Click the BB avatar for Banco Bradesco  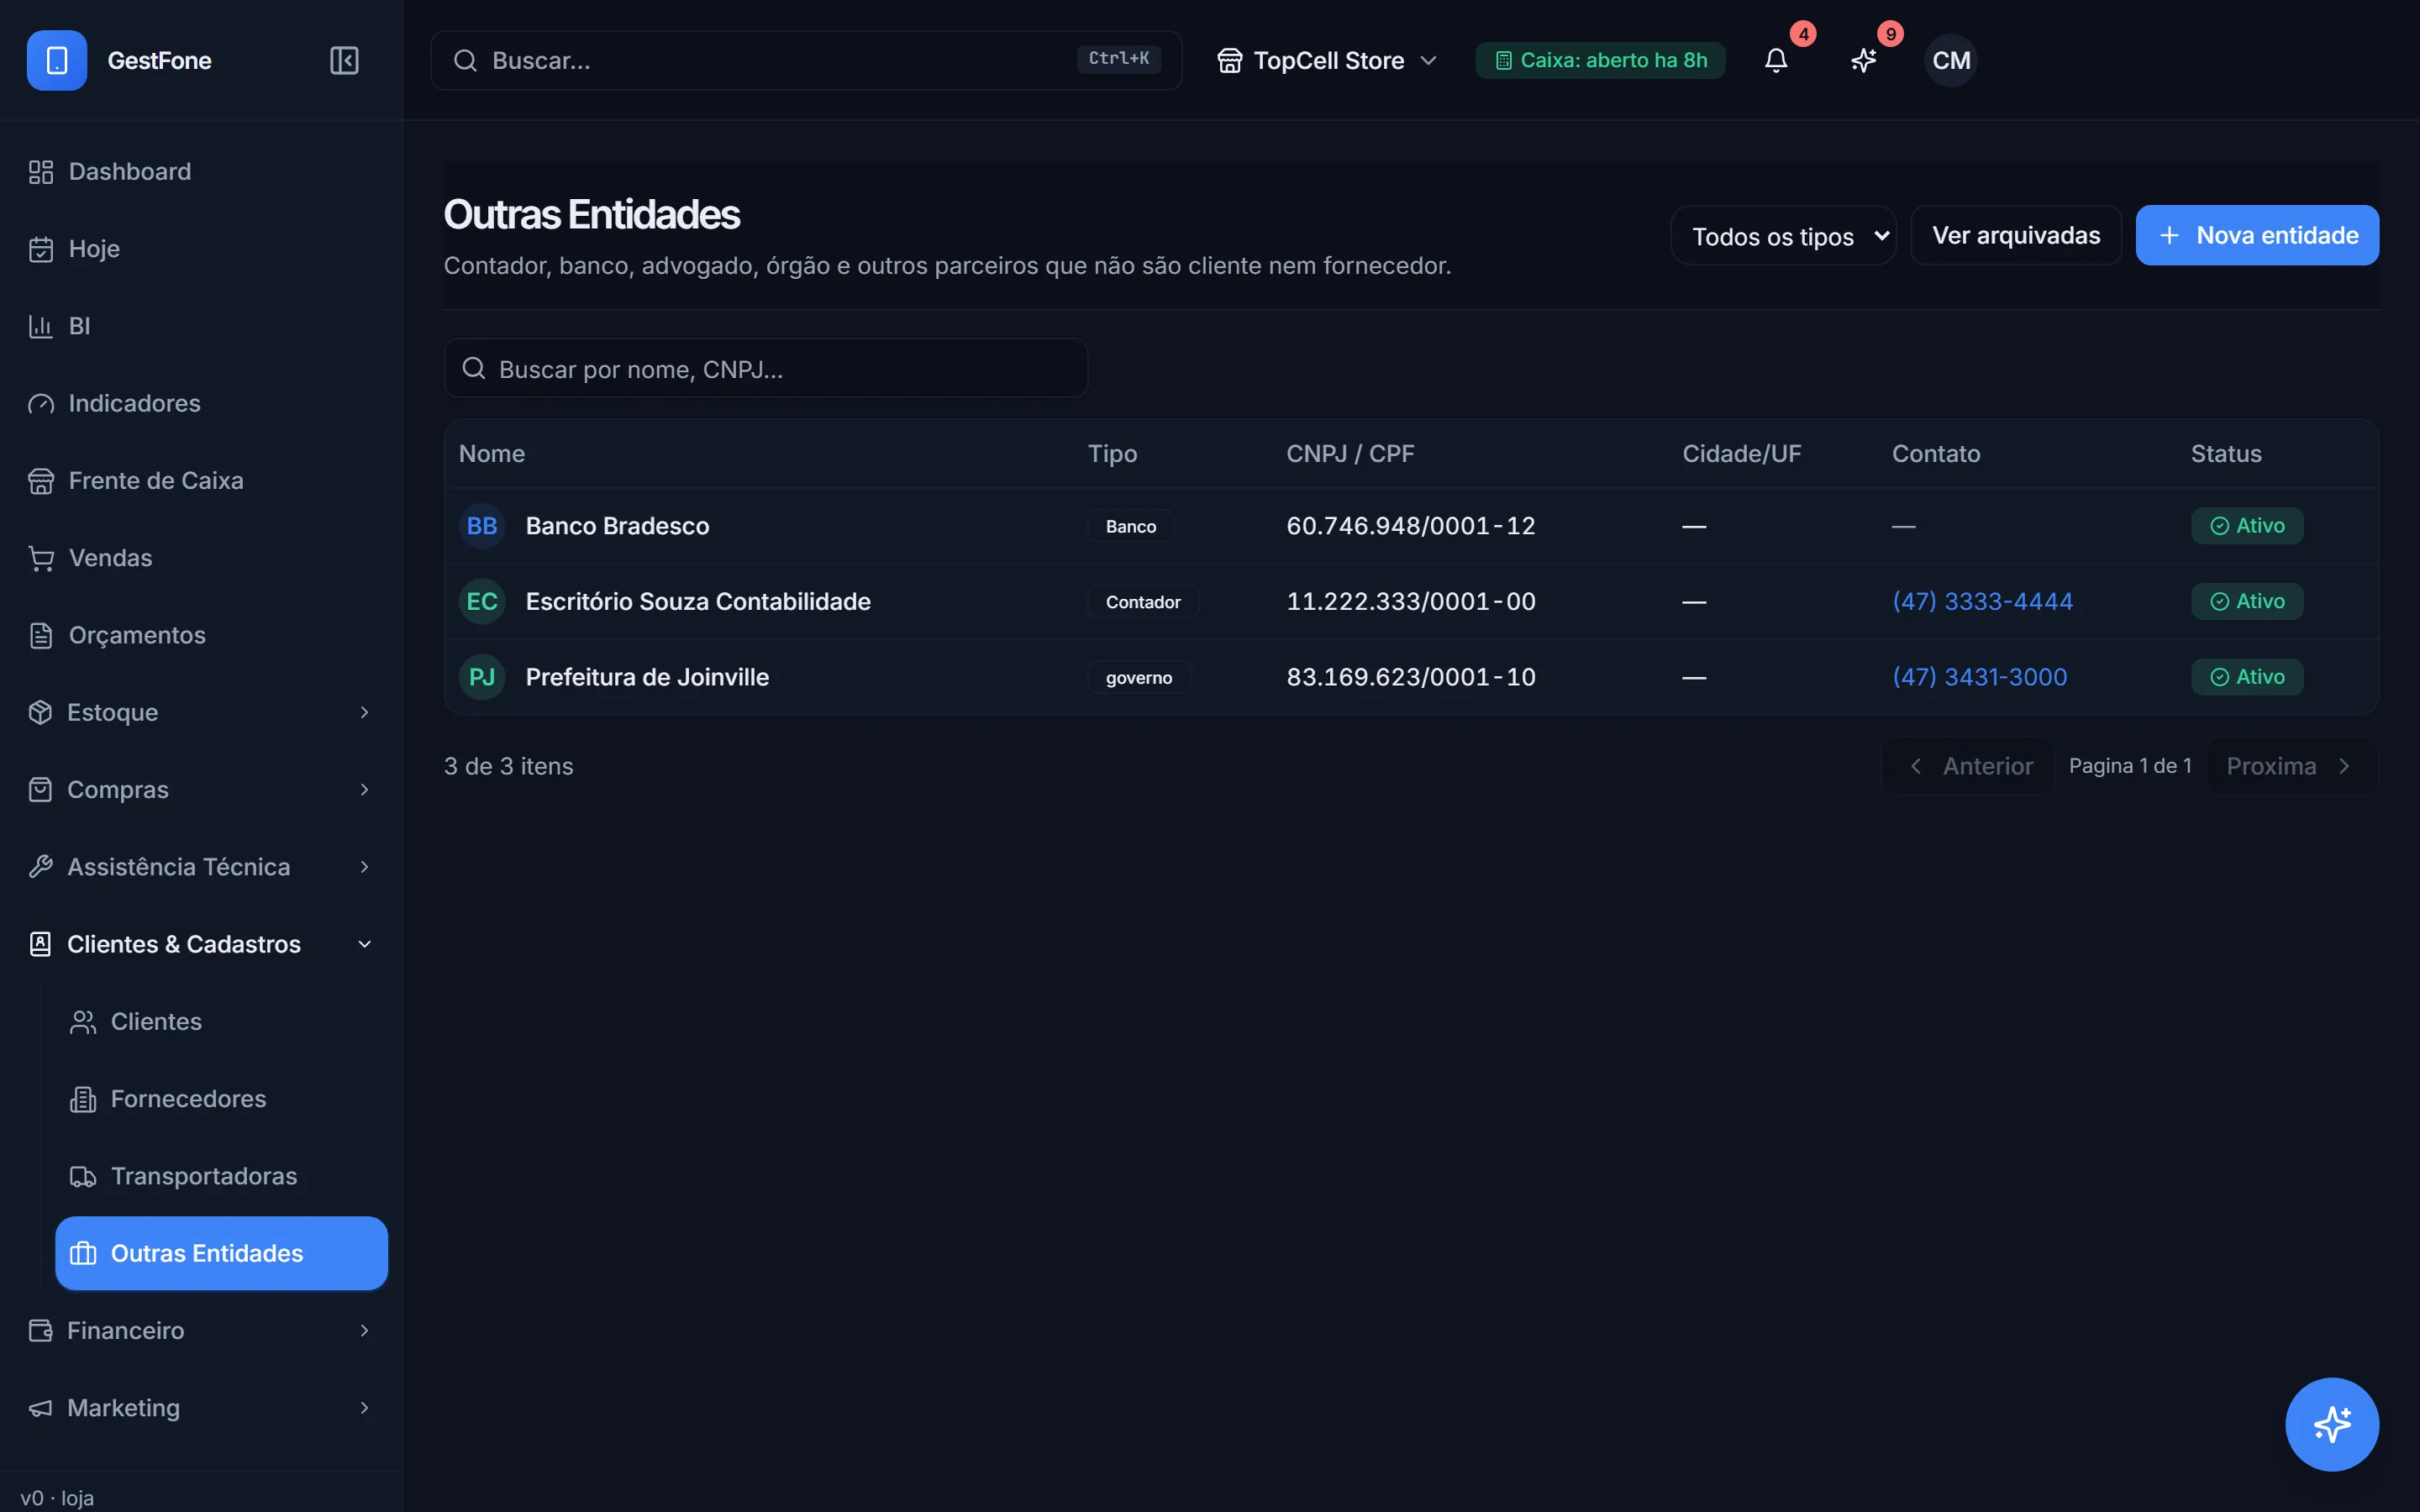482,526
